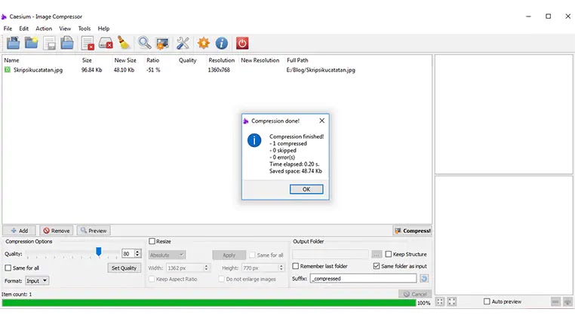Image resolution: width=575 pixels, height=318 pixels.
Task: Toggle the resize Same for all checkbox
Action: click(x=252, y=255)
